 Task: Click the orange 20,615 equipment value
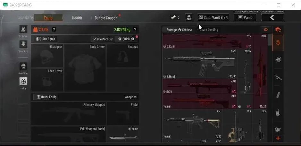(44, 30)
